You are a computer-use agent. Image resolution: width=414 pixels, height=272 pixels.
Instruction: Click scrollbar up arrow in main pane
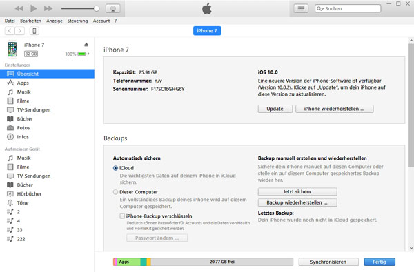click(411, 41)
